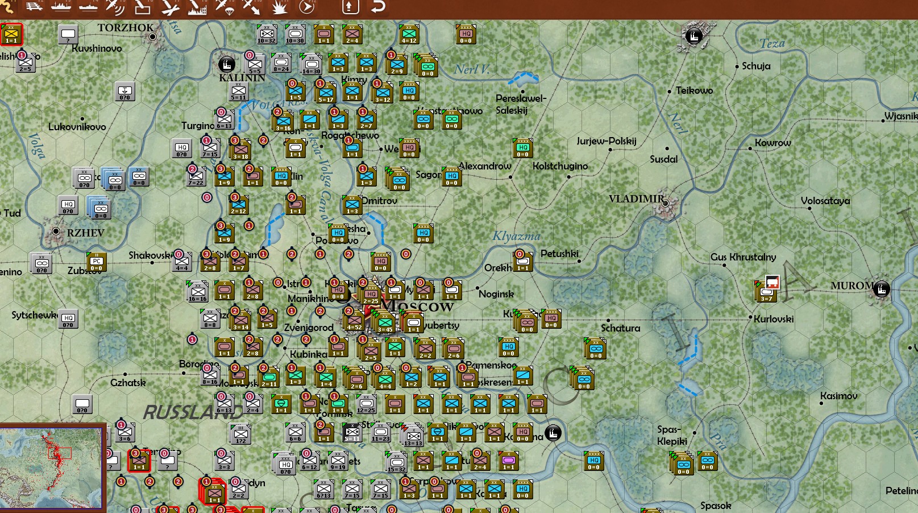This screenshot has width=918, height=513.
Task: Select the unit counter labeled -15=32
Action: pos(396,464)
